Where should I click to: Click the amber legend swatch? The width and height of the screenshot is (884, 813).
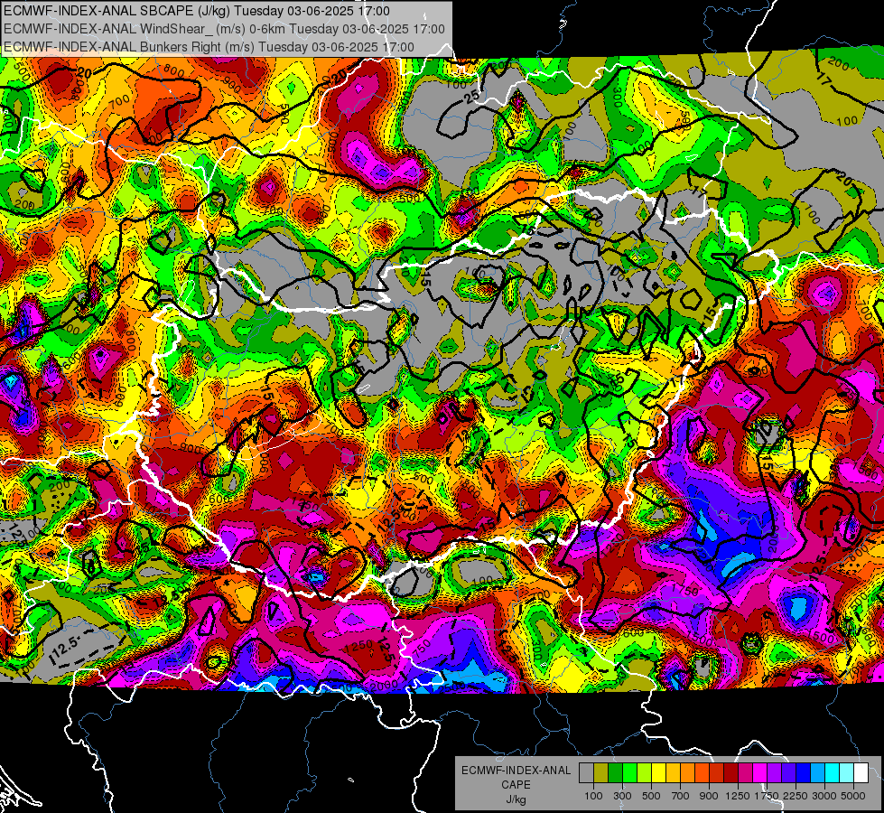tap(673, 773)
